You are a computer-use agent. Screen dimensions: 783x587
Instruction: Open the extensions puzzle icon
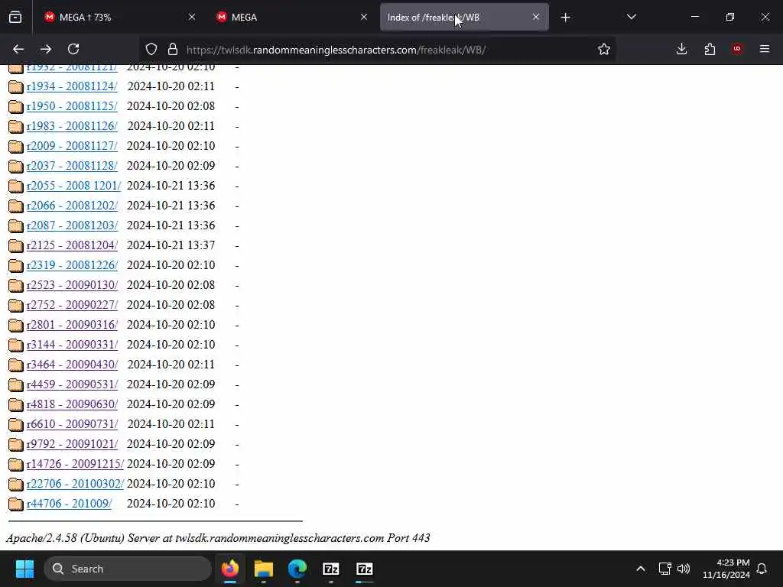710,50
